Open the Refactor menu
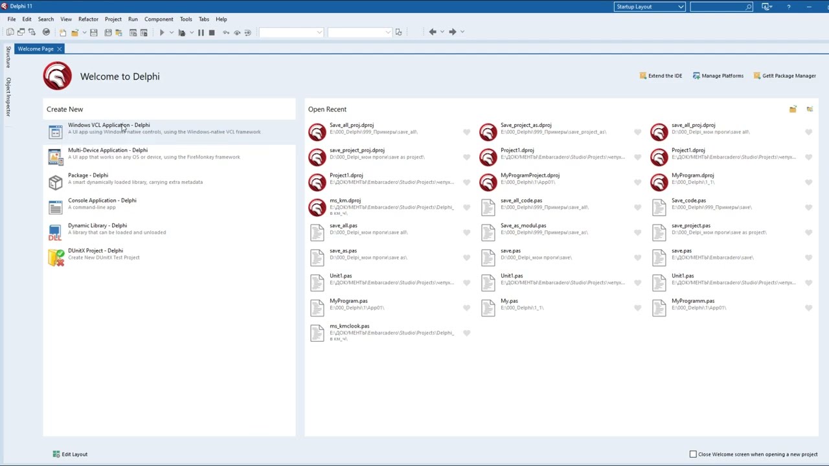Viewport: 829px width, 466px height. pos(88,19)
